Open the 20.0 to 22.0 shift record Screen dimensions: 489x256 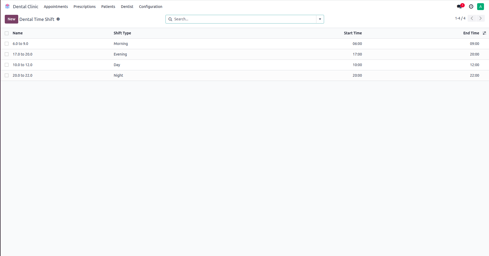pos(22,75)
